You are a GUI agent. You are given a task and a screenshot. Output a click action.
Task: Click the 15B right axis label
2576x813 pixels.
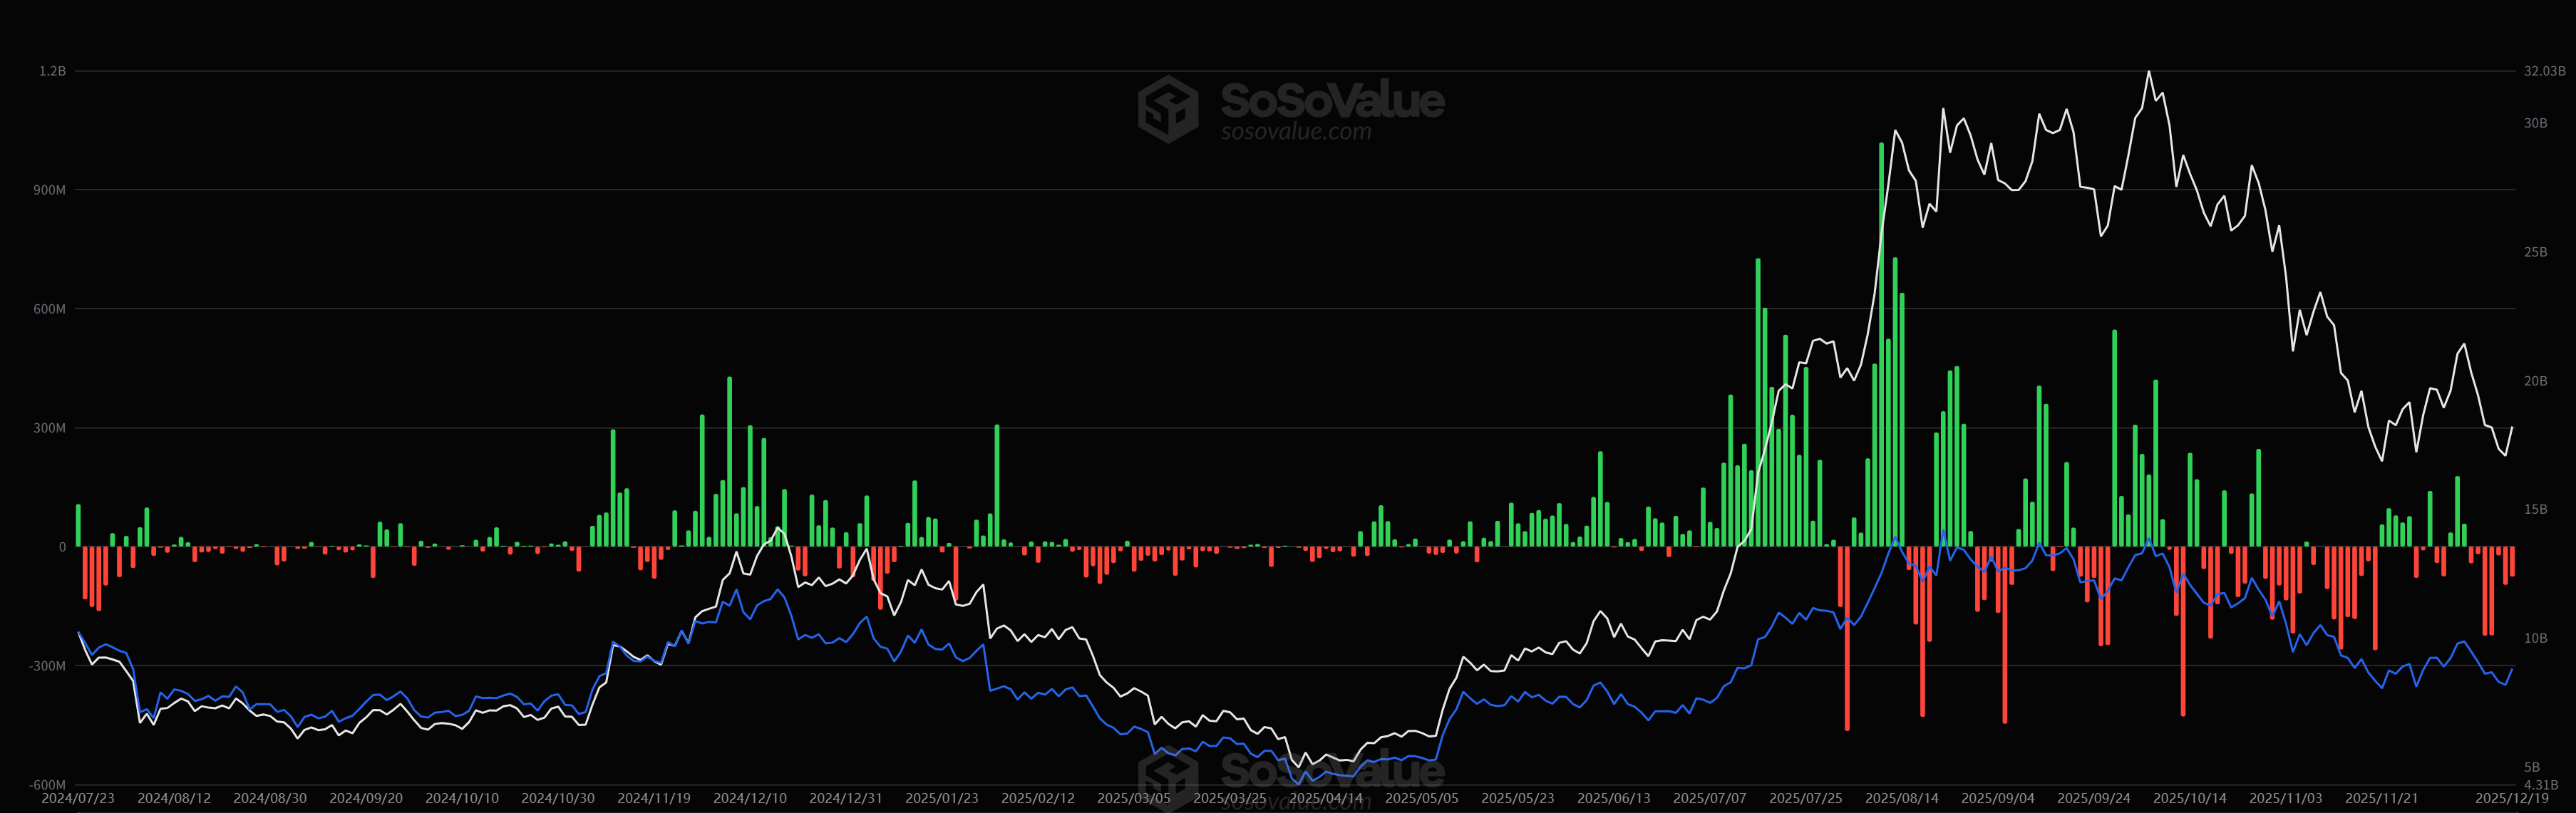tap(2535, 509)
